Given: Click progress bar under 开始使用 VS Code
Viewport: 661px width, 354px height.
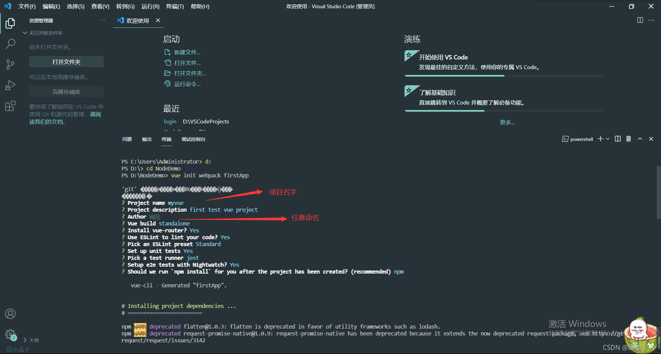Looking at the screenshot, I should pos(504,76).
